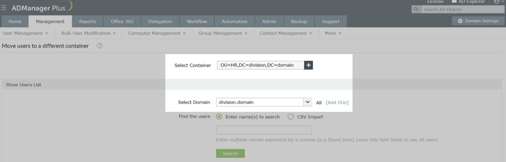Focus the Search AD Objects field
This screenshot has width=506, height=162.
pyautogui.click(x=463, y=9)
